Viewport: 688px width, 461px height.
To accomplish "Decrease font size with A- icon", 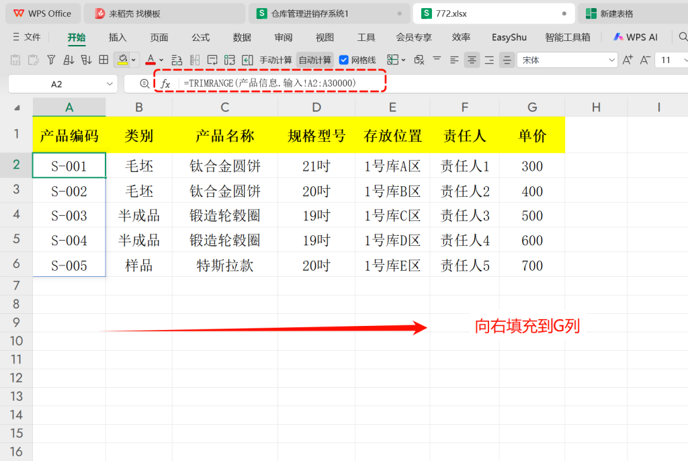I will point(645,60).
